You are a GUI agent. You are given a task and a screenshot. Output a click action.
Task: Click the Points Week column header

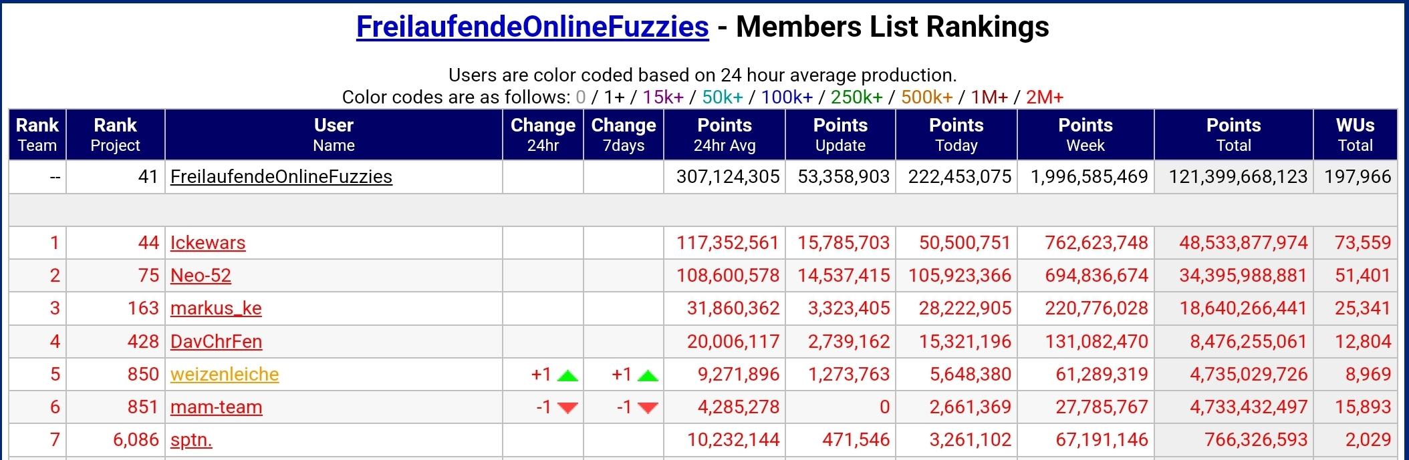click(1085, 134)
